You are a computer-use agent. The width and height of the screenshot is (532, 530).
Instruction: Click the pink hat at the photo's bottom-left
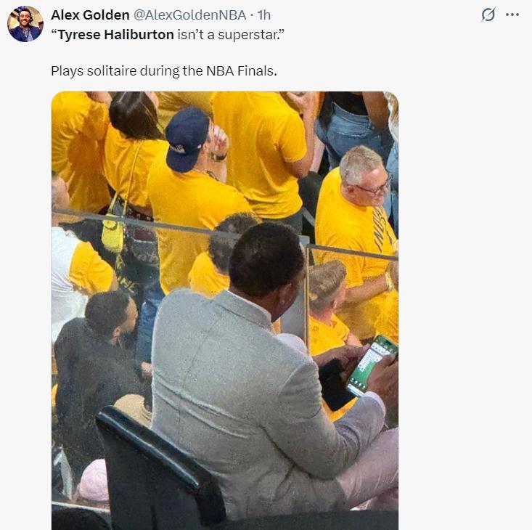93,481
